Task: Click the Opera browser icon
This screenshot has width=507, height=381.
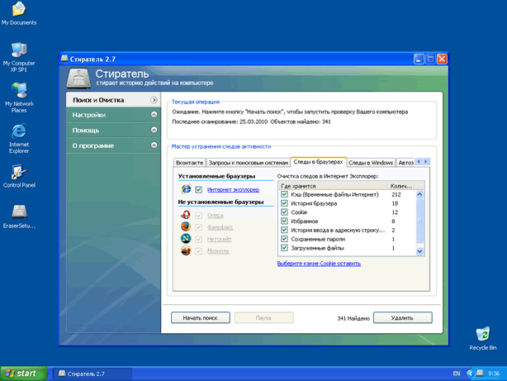Action: pyautogui.click(x=185, y=216)
